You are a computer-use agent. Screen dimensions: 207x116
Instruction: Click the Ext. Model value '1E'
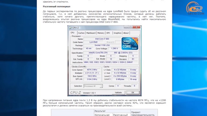pyautogui.click(x=111, y=59)
